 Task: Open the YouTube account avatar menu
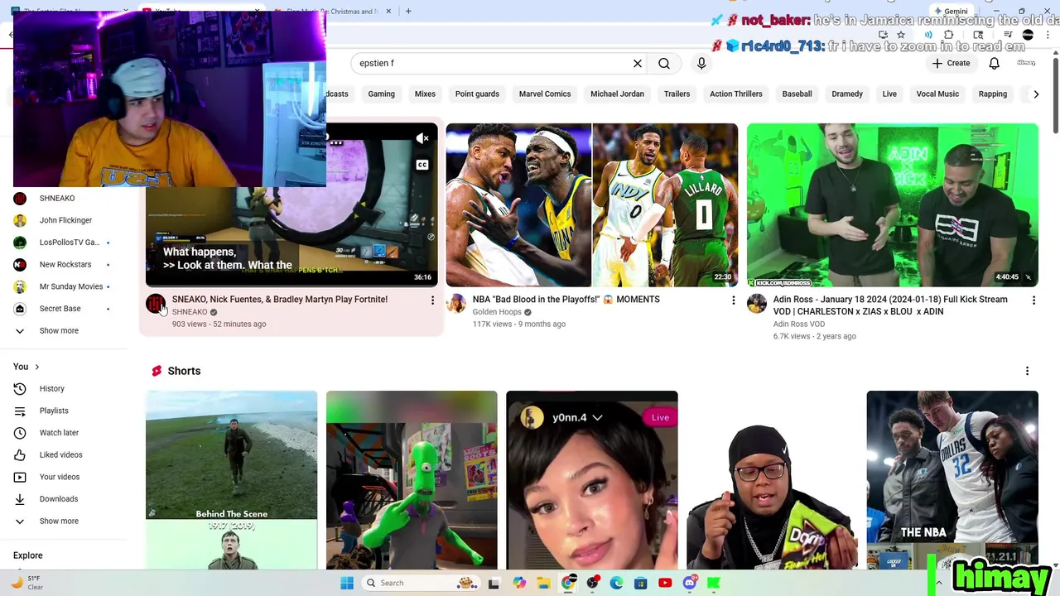tap(1027, 63)
